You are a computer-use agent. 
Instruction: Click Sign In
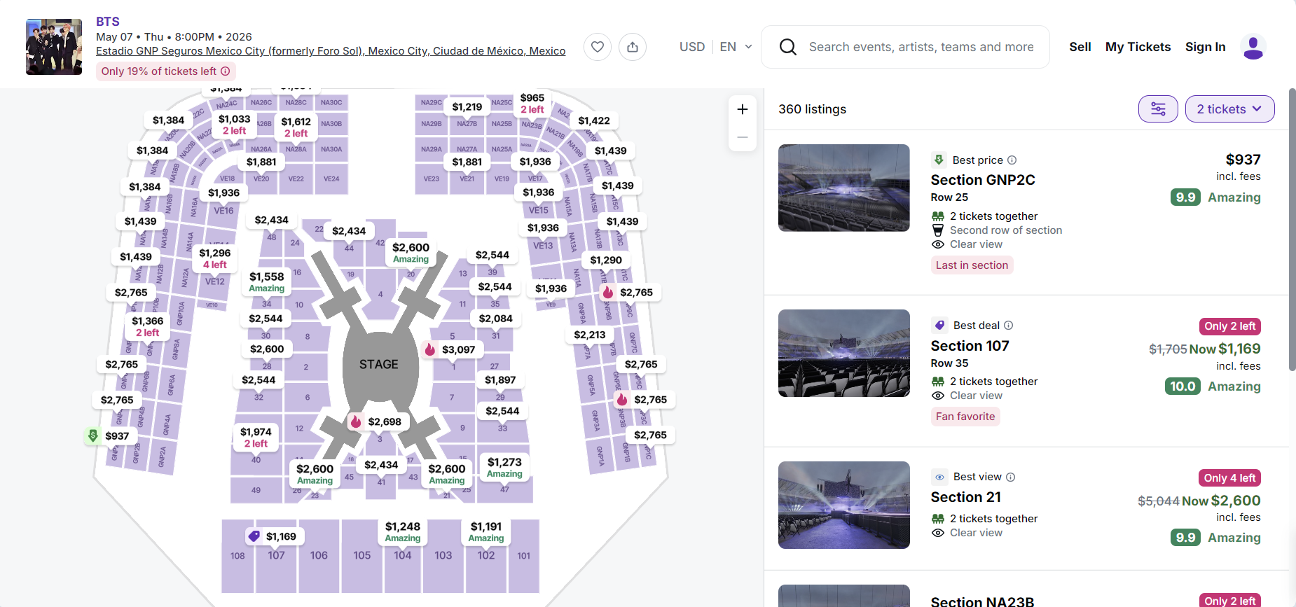click(x=1205, y=47)
